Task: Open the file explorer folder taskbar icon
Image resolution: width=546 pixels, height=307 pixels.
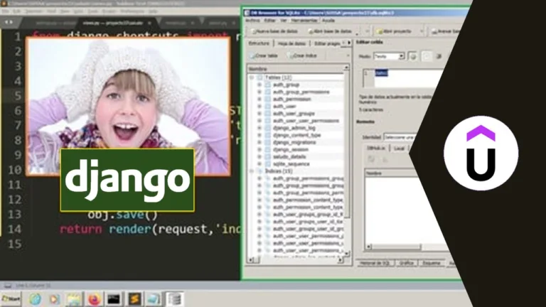Action: coord(73,299)
